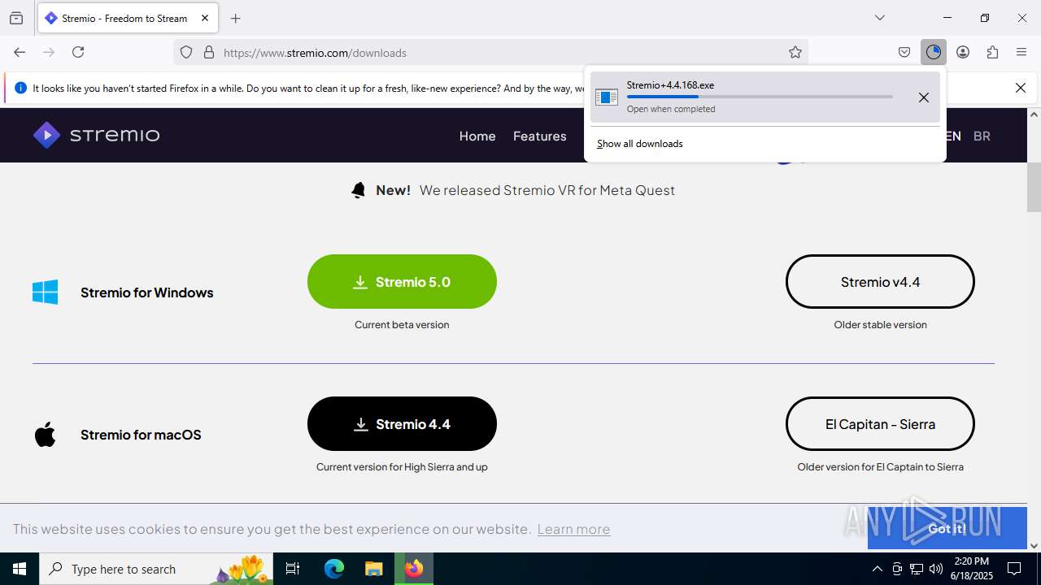
Task: Switch site language to BR
Action: (982, 136)
